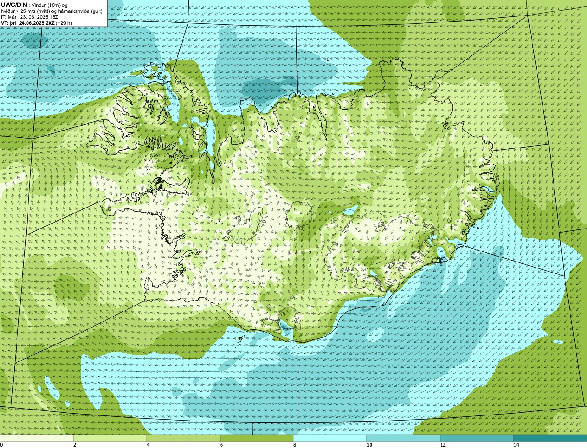Screen dimensions: 587x448
Task: Click the color scale label '2'
Action: pos(74,445)
